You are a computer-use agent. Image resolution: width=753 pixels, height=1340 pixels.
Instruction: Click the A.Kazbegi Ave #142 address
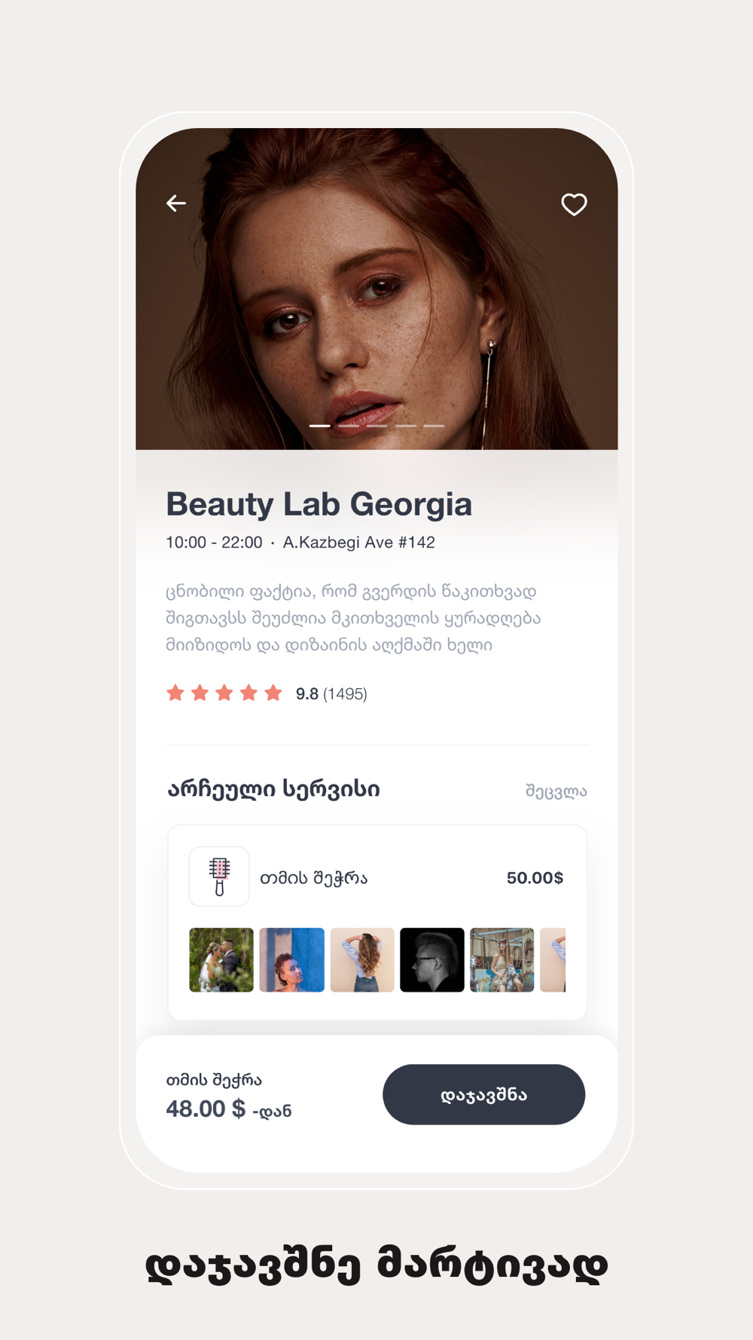[358, 543]
